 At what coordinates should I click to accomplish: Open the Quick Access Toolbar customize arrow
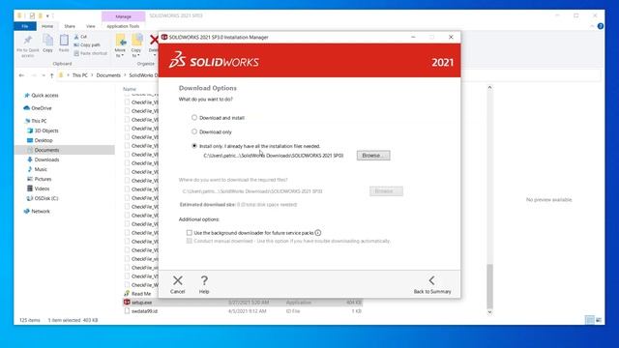pyautogui.click(x=47, y=16)
